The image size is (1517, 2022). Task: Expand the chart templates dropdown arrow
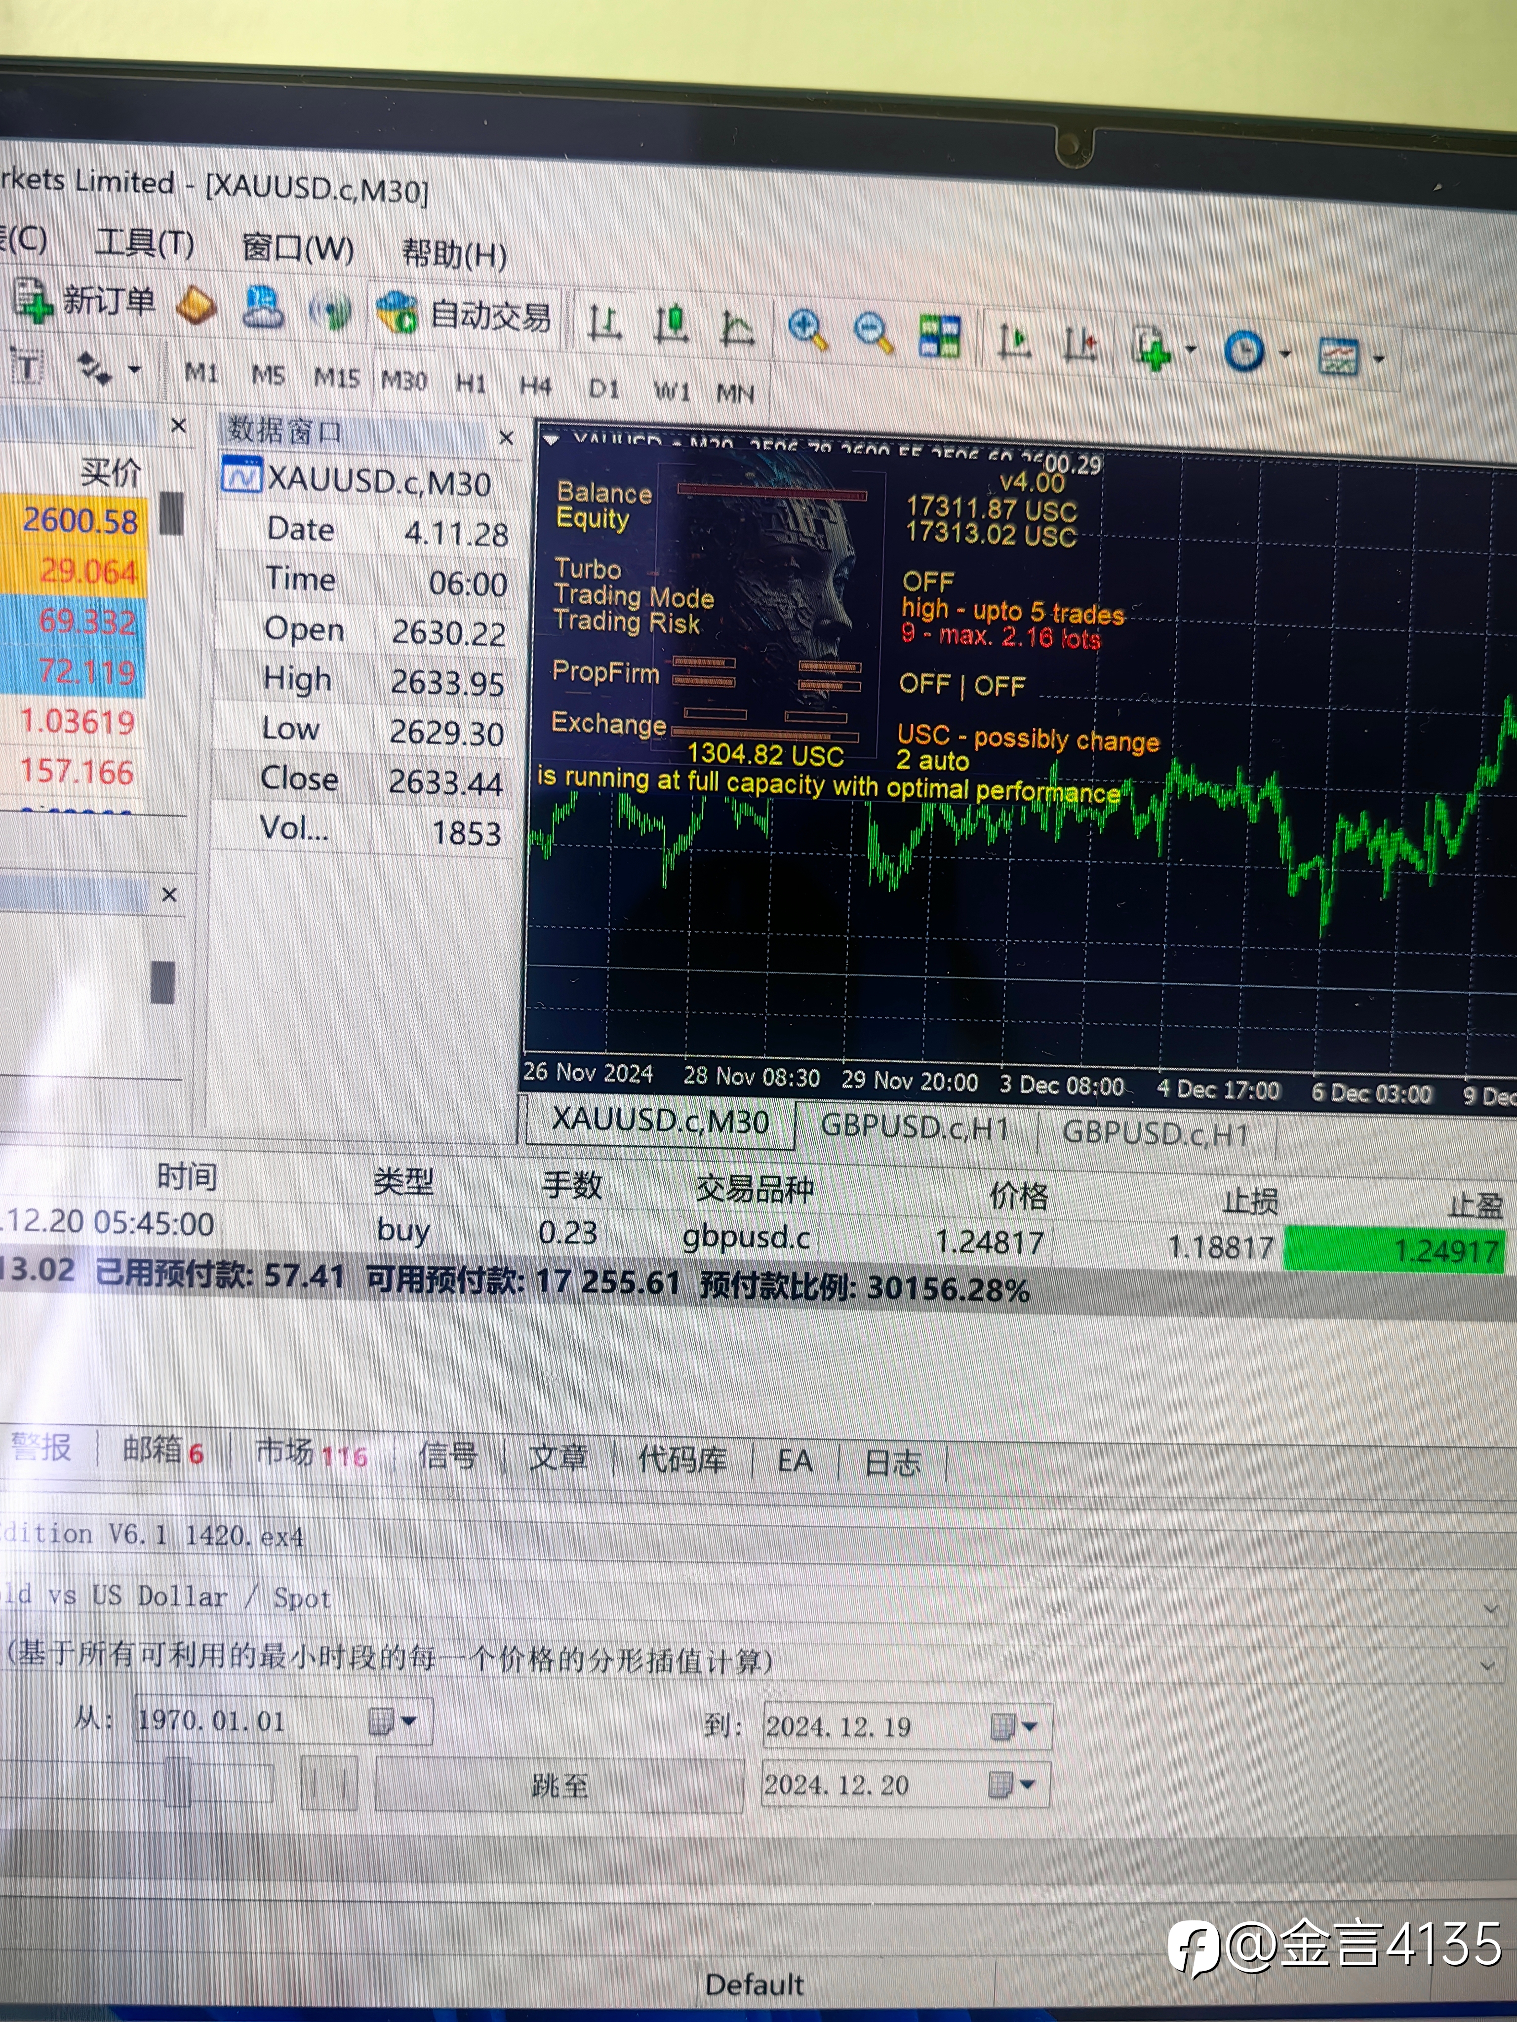tap(1378, 359)
